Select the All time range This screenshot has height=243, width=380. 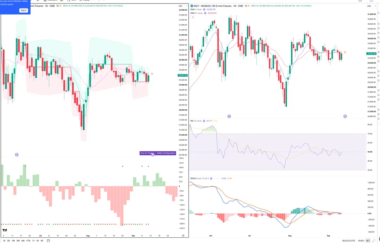[42, 241]
